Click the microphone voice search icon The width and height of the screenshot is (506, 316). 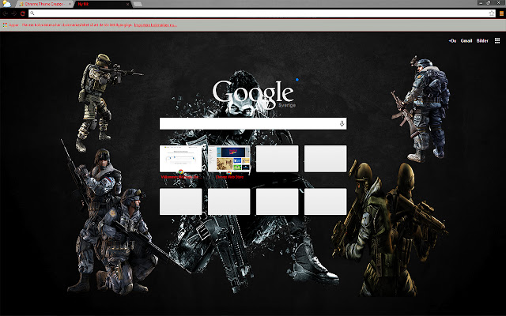click(x=342, y=123)
